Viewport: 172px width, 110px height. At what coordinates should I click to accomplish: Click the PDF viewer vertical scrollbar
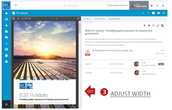[x=80, y=28]
